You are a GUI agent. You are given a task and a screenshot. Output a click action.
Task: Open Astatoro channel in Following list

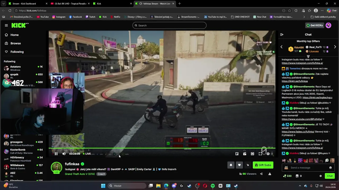(23, 68)
